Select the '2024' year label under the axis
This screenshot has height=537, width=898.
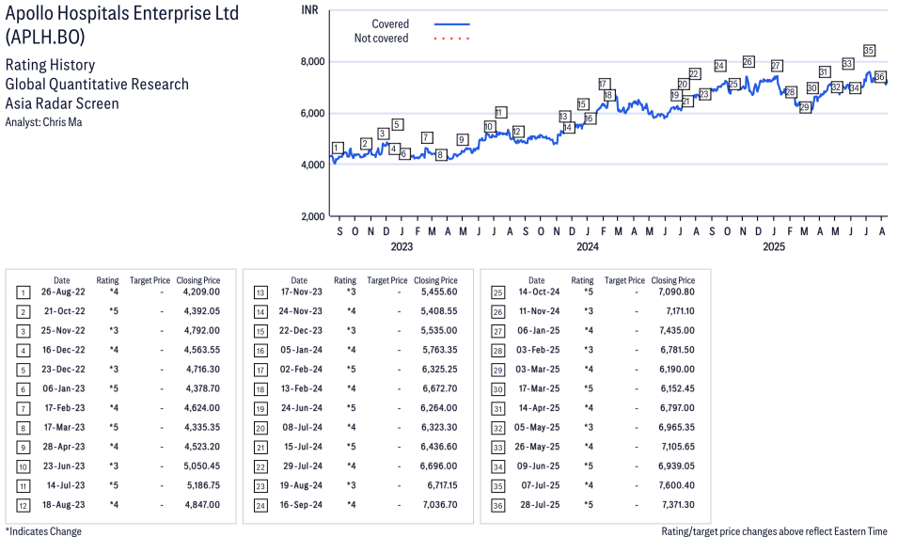(x=588, y=246)
